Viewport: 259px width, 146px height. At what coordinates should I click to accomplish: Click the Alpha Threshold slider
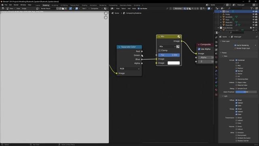coord(246,92)
